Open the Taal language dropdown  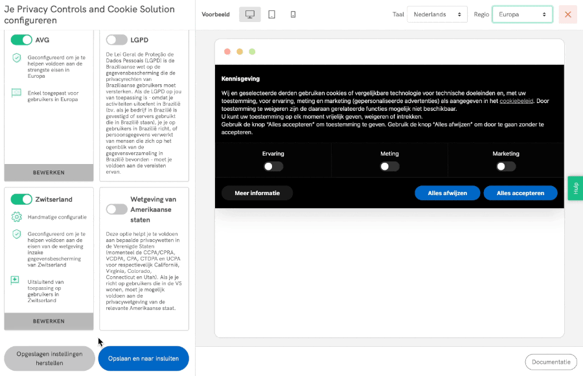(x=437, y=14)
